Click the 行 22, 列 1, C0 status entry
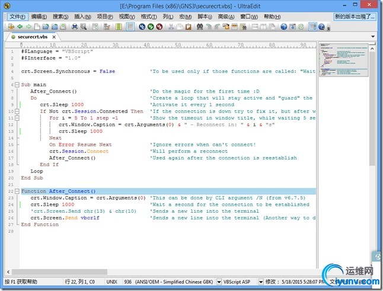Screen dimensions: 383x291 [79, 282]
